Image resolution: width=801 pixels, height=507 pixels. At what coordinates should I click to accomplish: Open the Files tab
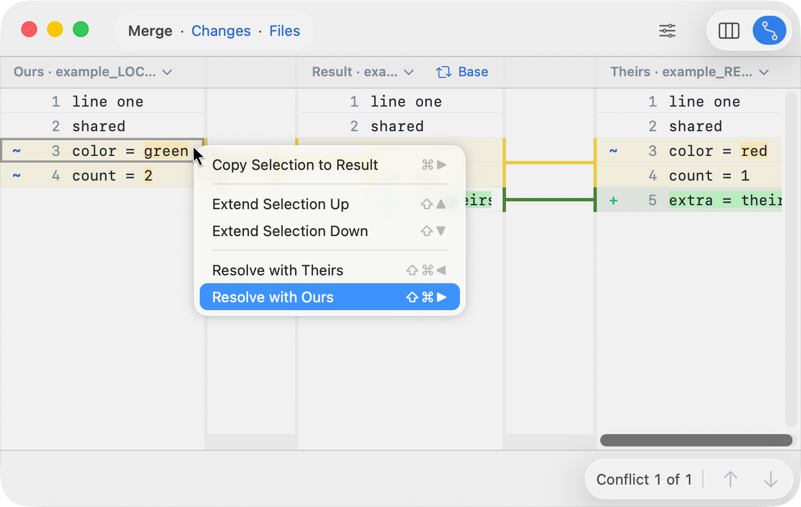(x=284, y=31)
